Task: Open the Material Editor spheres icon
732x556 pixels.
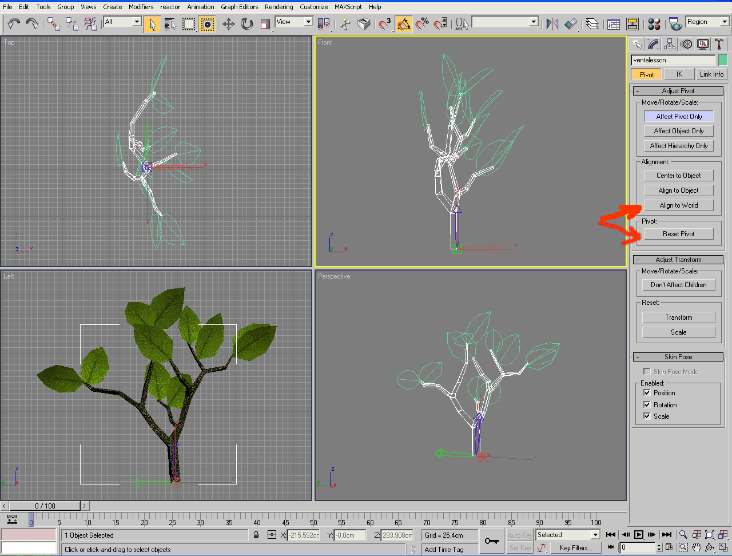Action: [x=654, y=23]
